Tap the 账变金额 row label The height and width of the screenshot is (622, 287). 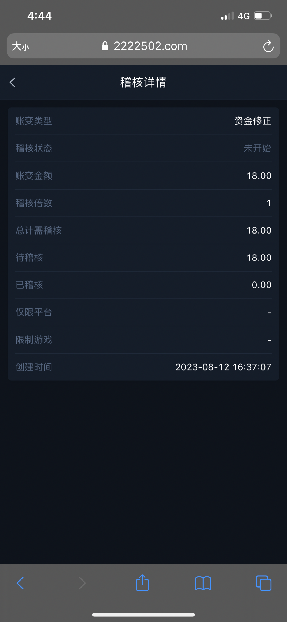pos(34,176)
